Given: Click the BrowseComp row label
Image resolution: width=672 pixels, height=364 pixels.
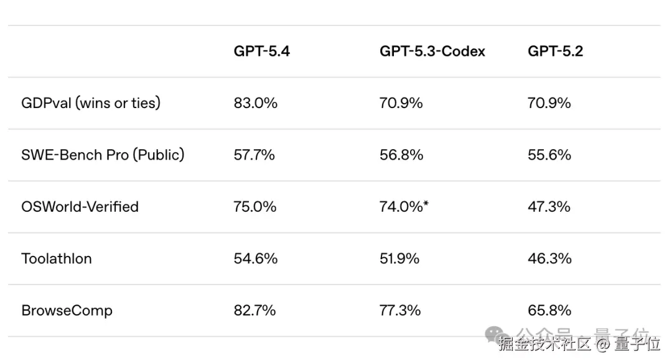Looking at the screenshot, I should point(67,311).
